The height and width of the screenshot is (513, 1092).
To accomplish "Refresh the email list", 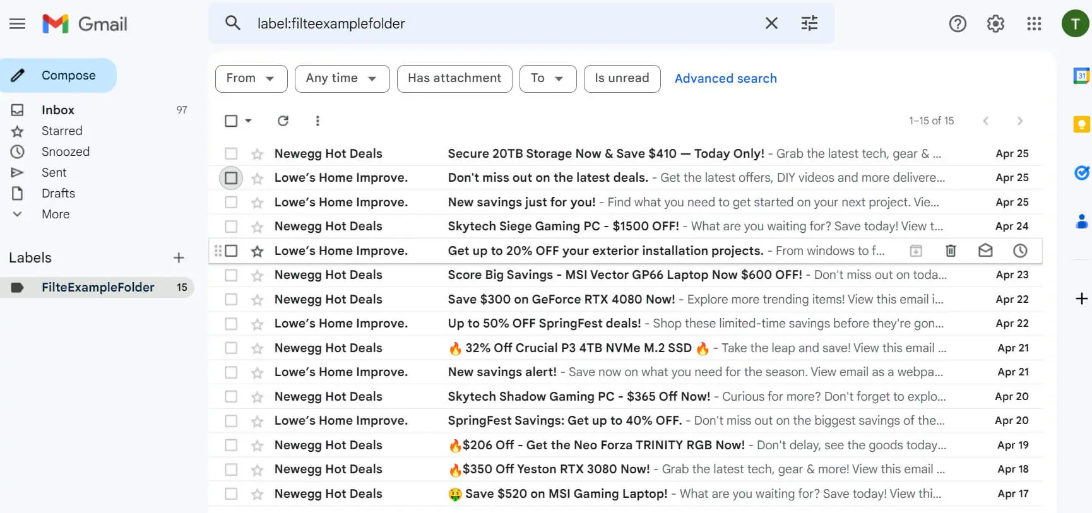I will [x=283, y=121].
